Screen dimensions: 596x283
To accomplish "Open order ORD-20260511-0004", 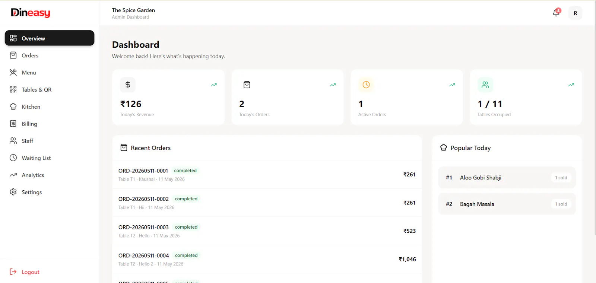I will pyautogui.click(x=267, y=259).
